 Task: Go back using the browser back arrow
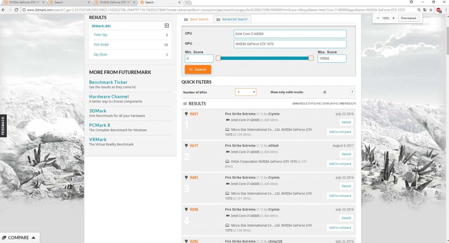pos(3,9)
